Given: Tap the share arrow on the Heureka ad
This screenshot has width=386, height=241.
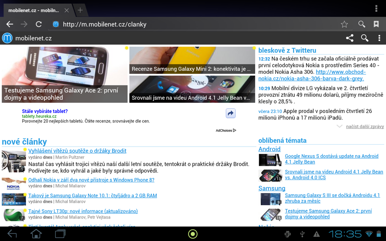Looking at the screenshot, I should tap(230, 113).
